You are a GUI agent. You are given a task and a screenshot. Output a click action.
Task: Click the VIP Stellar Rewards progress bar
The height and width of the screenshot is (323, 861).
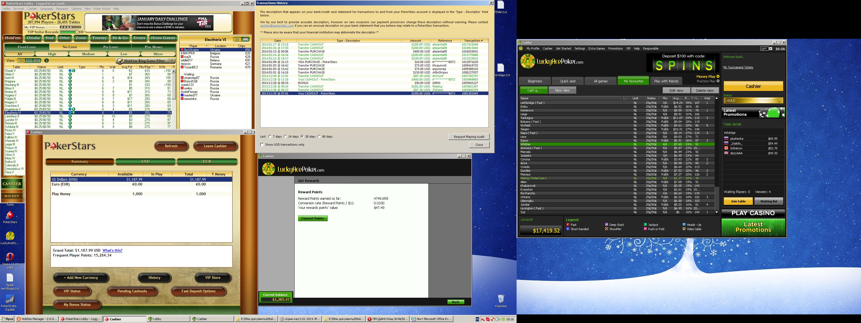click(69, 32)
